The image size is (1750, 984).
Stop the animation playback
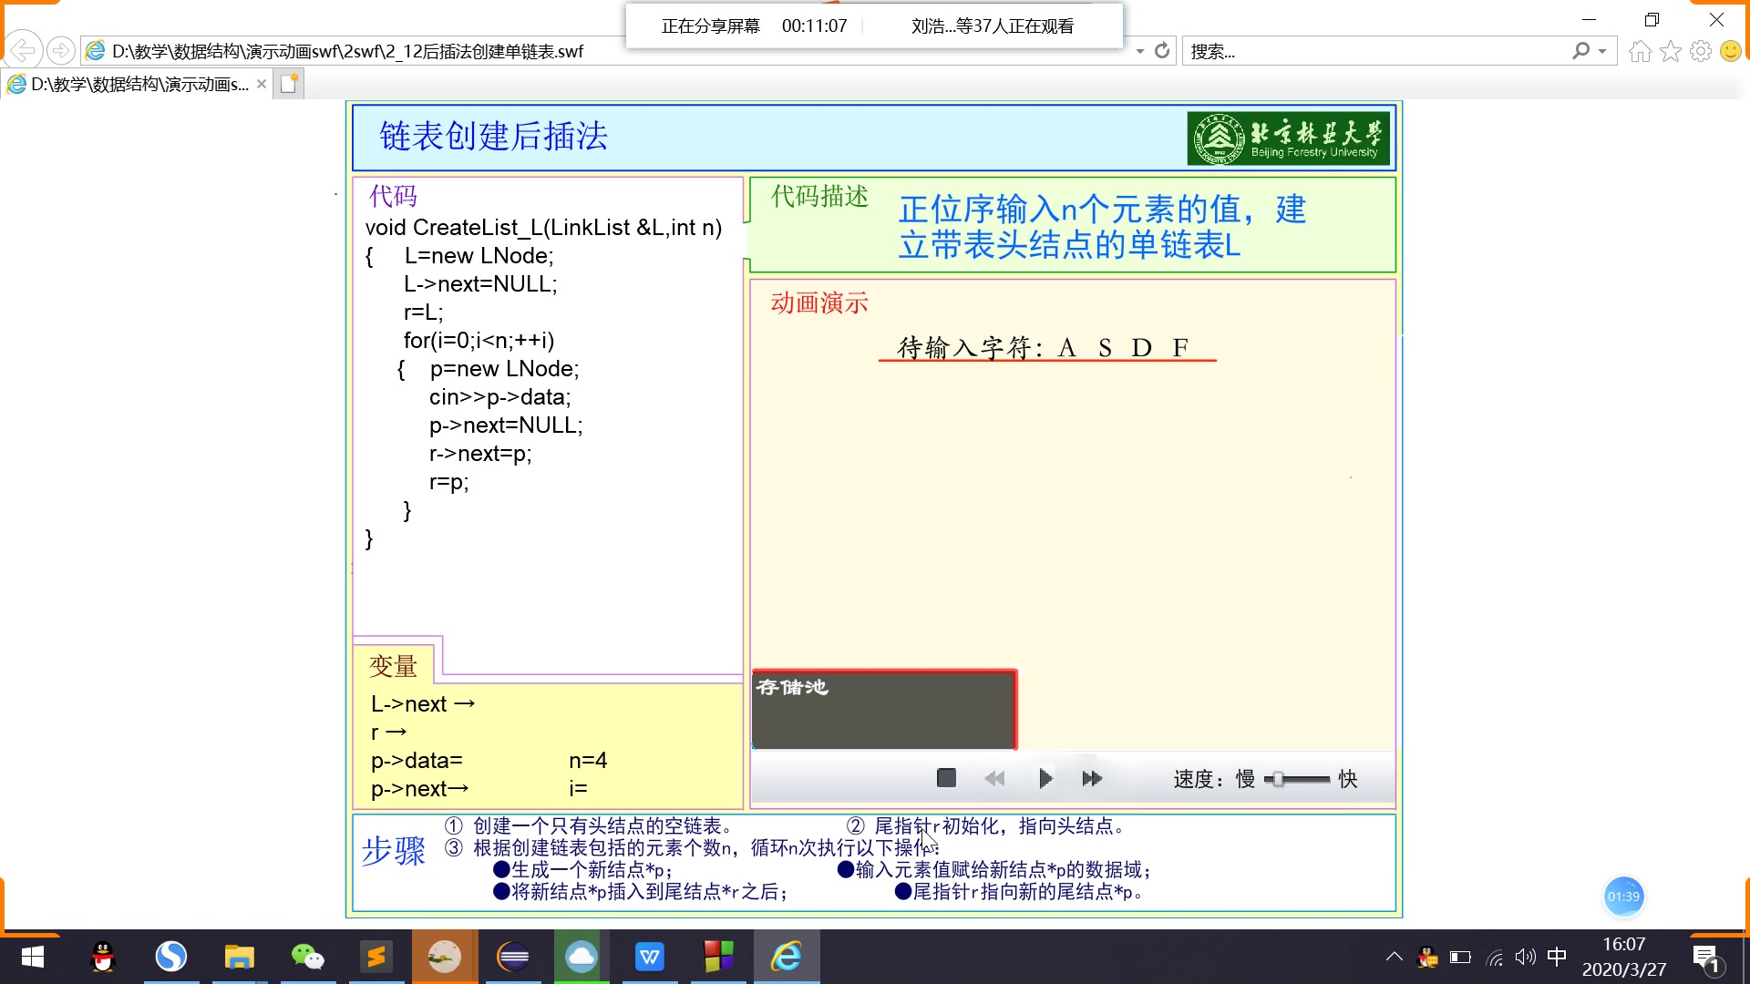coord(946,778)
